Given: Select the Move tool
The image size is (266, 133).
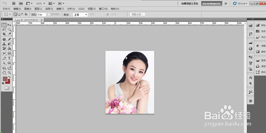Looking at the screenshot, I should click(x=9, y=25).
